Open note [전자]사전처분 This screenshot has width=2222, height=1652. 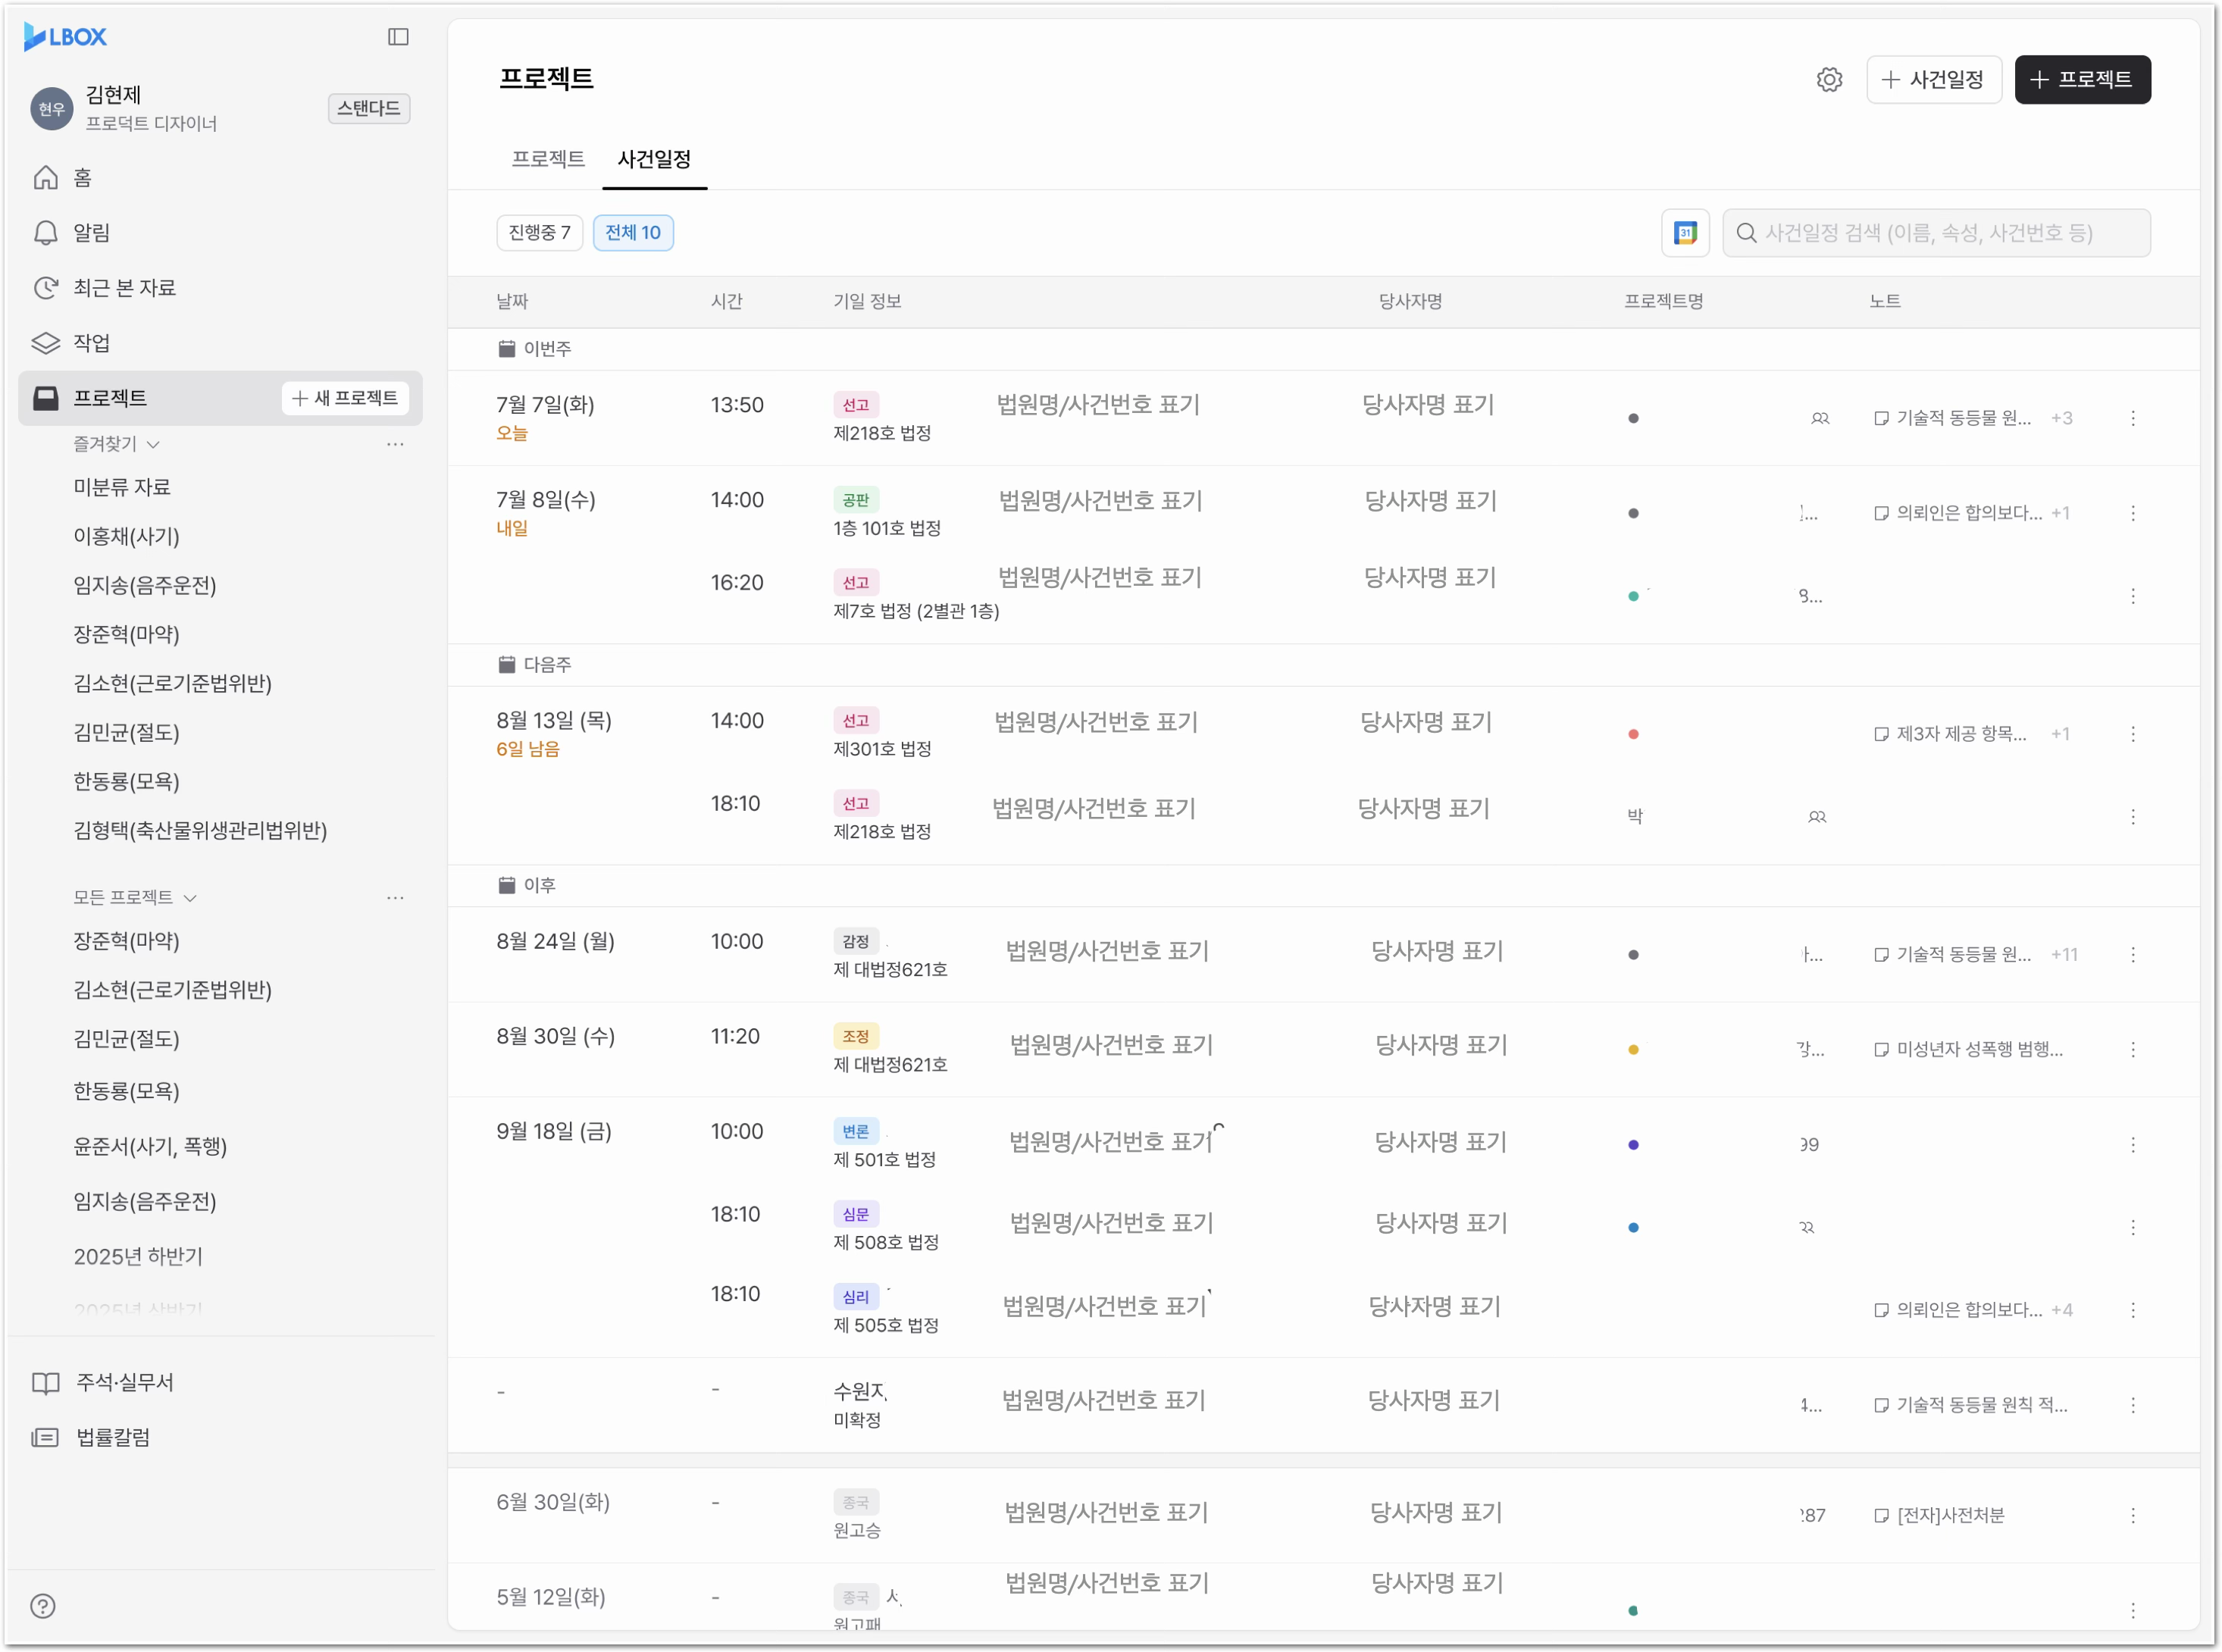(x=1939, y=1516)
